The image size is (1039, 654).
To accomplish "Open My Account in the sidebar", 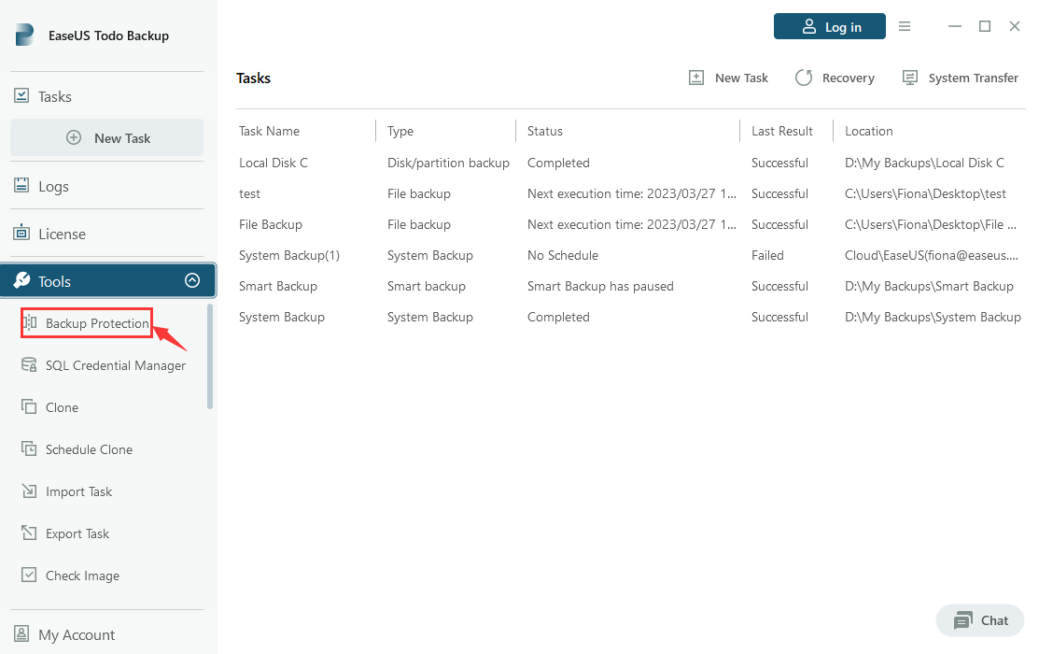I will coord(76,634).
